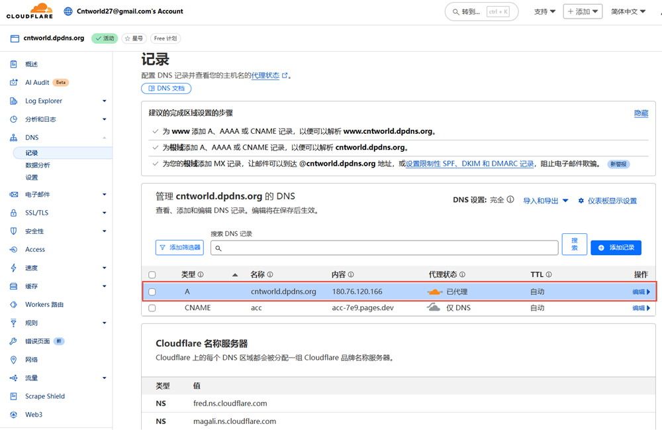662x430 pixels.
Task: Click the 网络 location pin icon
Action: tap(13, 360)
